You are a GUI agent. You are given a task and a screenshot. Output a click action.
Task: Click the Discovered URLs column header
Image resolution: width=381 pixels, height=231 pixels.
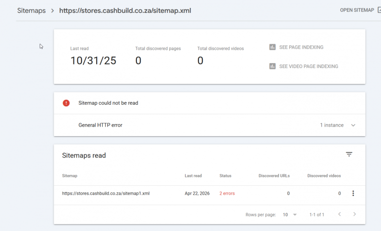pyautogui.click(x=274, y=176)
